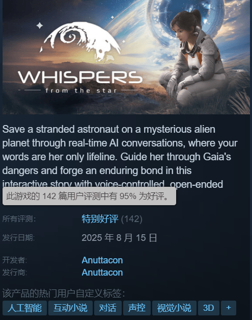Click the 所有评测 label
Screen dimensions: 252x320
click(19, 219)
